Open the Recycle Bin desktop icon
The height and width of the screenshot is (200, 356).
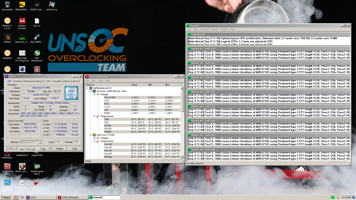[x=7, y=6]
